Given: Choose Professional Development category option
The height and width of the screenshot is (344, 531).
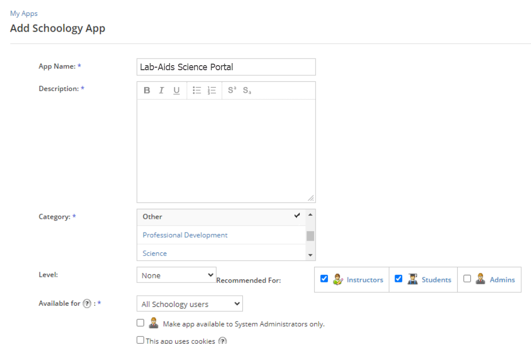Looking at the screenshot, I should [x=185, y=235].
